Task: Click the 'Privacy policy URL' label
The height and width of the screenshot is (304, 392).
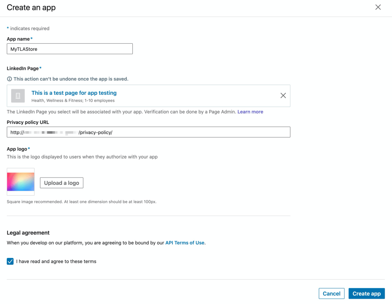Action: click(x=28, y=122)
